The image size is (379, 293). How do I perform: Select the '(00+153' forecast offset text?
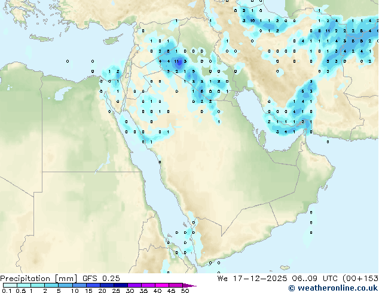click(360, 279)
